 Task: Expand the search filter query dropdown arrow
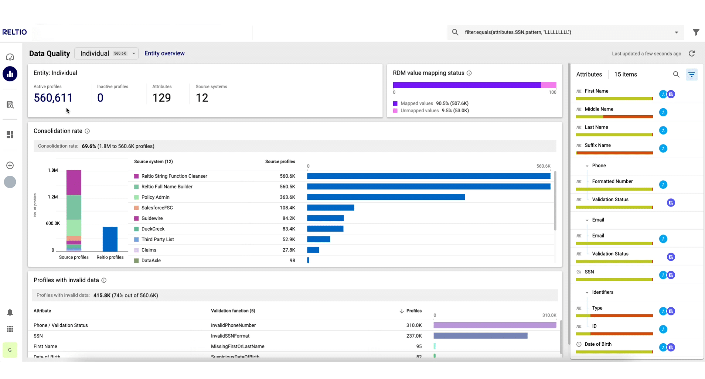[x=676, y=33]
